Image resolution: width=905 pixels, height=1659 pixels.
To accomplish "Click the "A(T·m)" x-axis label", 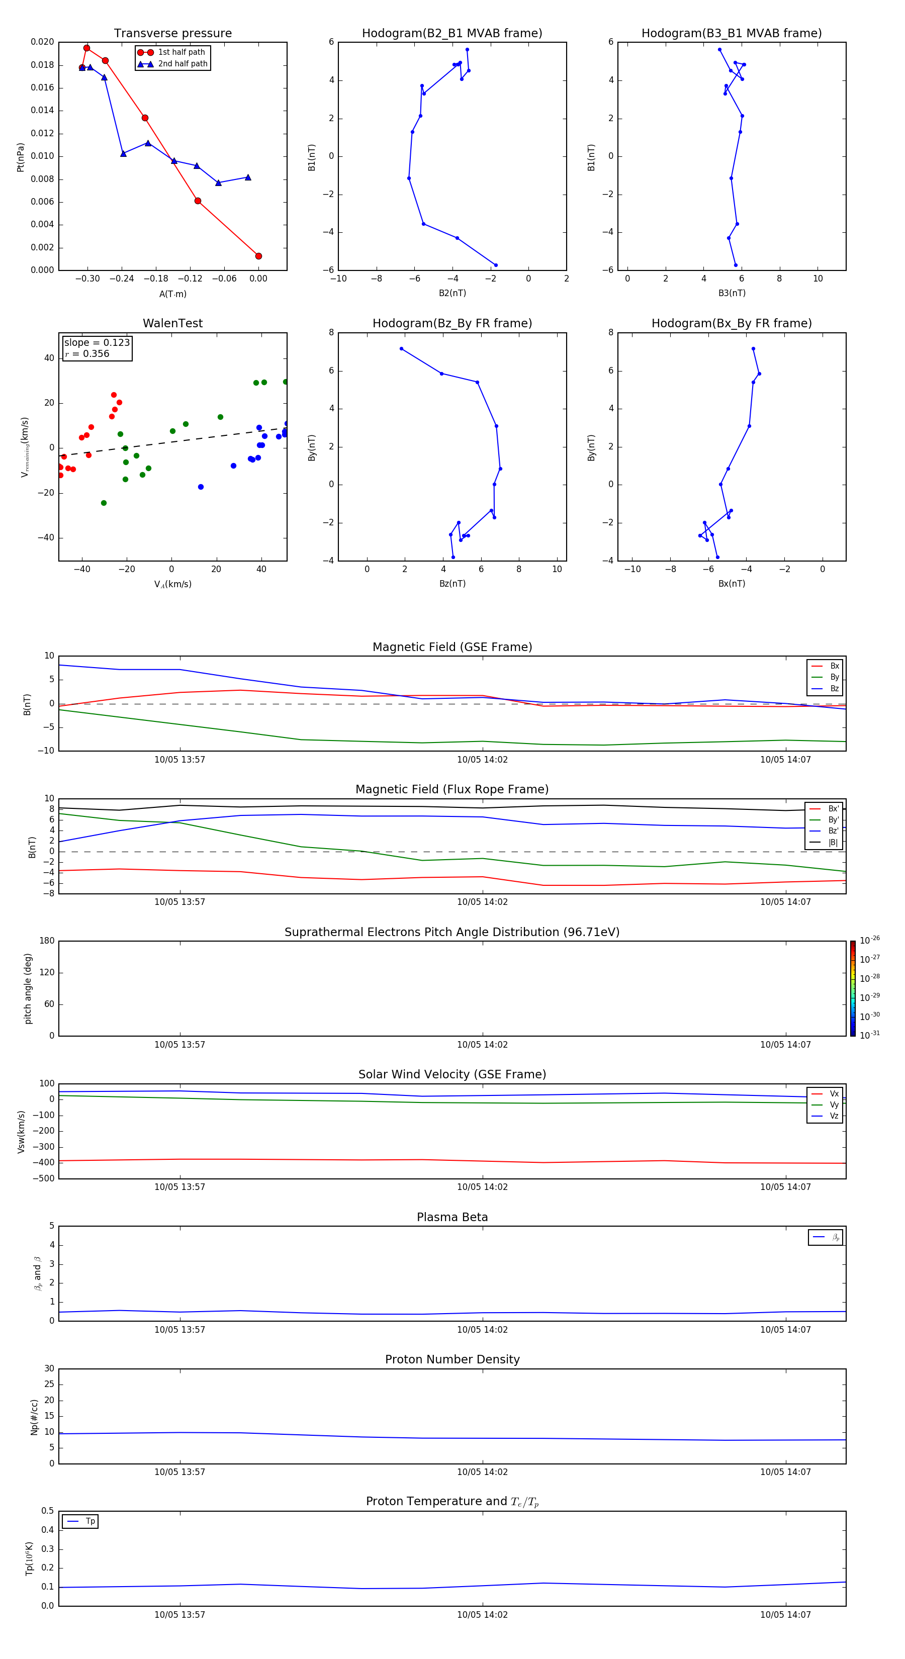I will pos(172,294).
